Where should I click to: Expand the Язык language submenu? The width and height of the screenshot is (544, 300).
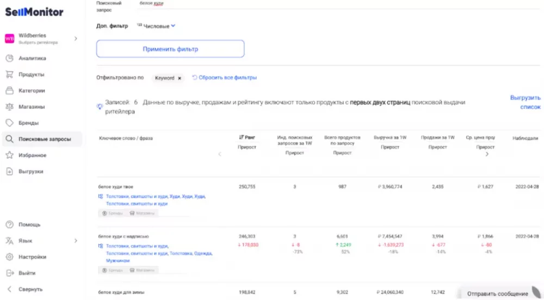pyautogui.click(x=76, y=241)
